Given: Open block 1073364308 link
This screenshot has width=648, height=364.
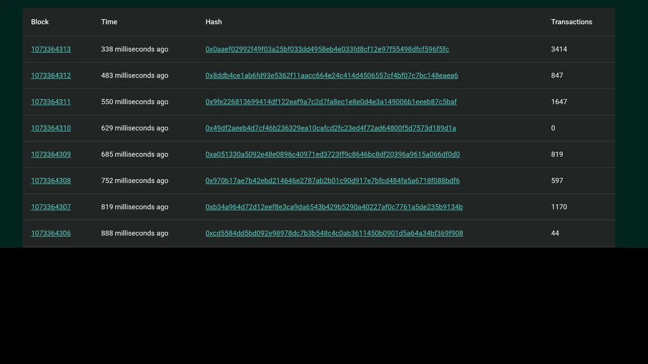Looking at the screenshot, I should [x=51, y=181].
